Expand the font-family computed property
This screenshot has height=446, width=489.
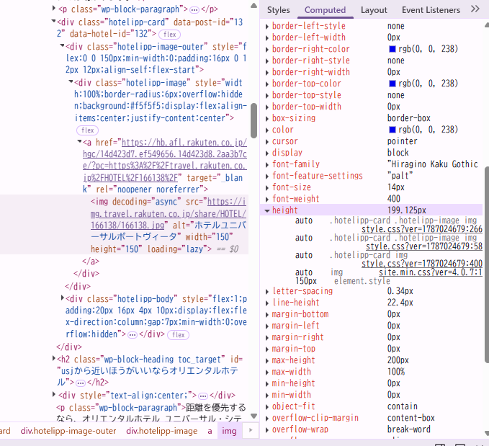click(267, 165)
